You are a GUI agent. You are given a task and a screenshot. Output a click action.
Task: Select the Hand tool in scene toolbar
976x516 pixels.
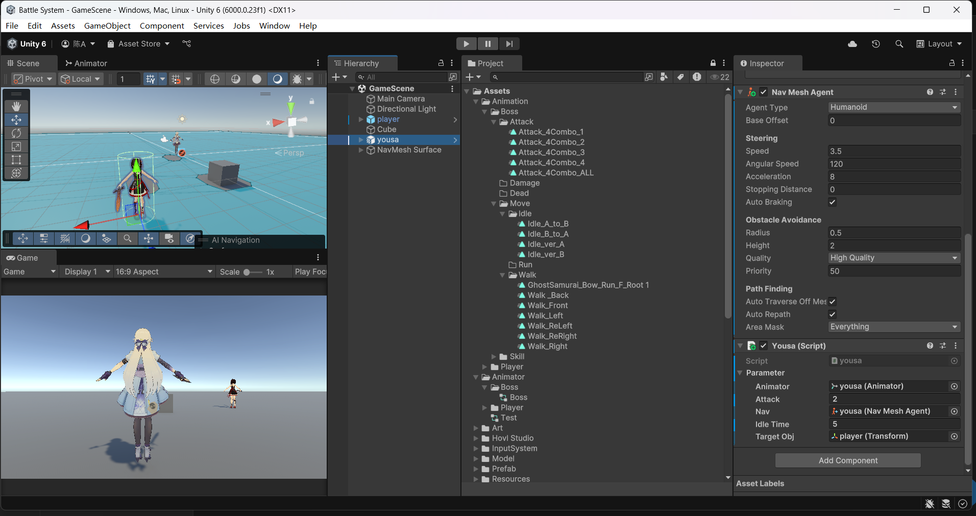click(16, 106)
